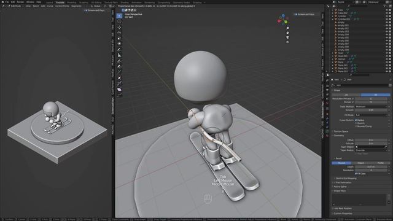Hide Head object via eye icon
Screen dimensions: 393x221
[387, 53]
